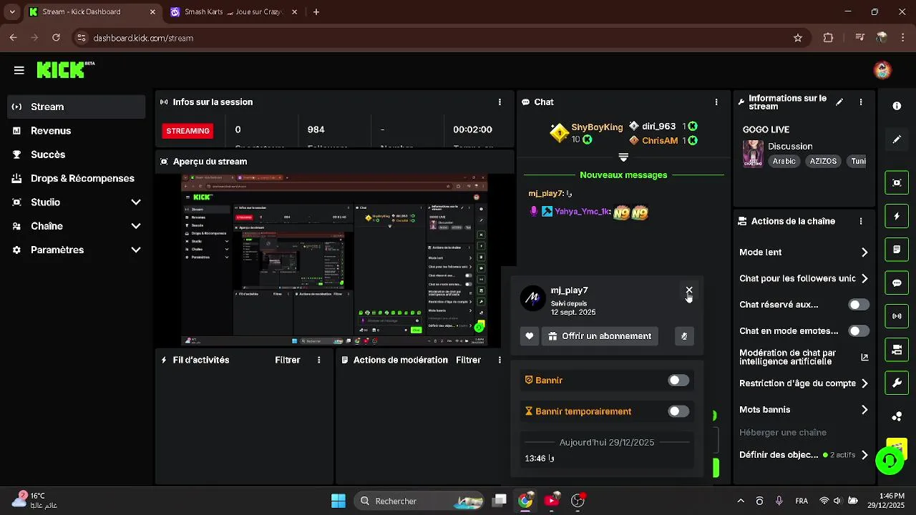The height and width of the screenshot is (515, 916).
Task: Click the stream preview thumbnail
Action: coord(334,260)
